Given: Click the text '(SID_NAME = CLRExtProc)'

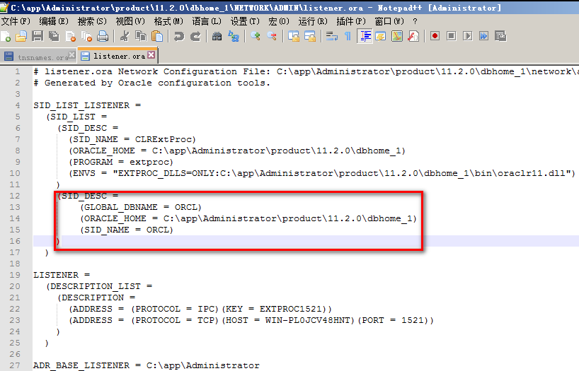Looking at the screenshot, I should [132, 139].
